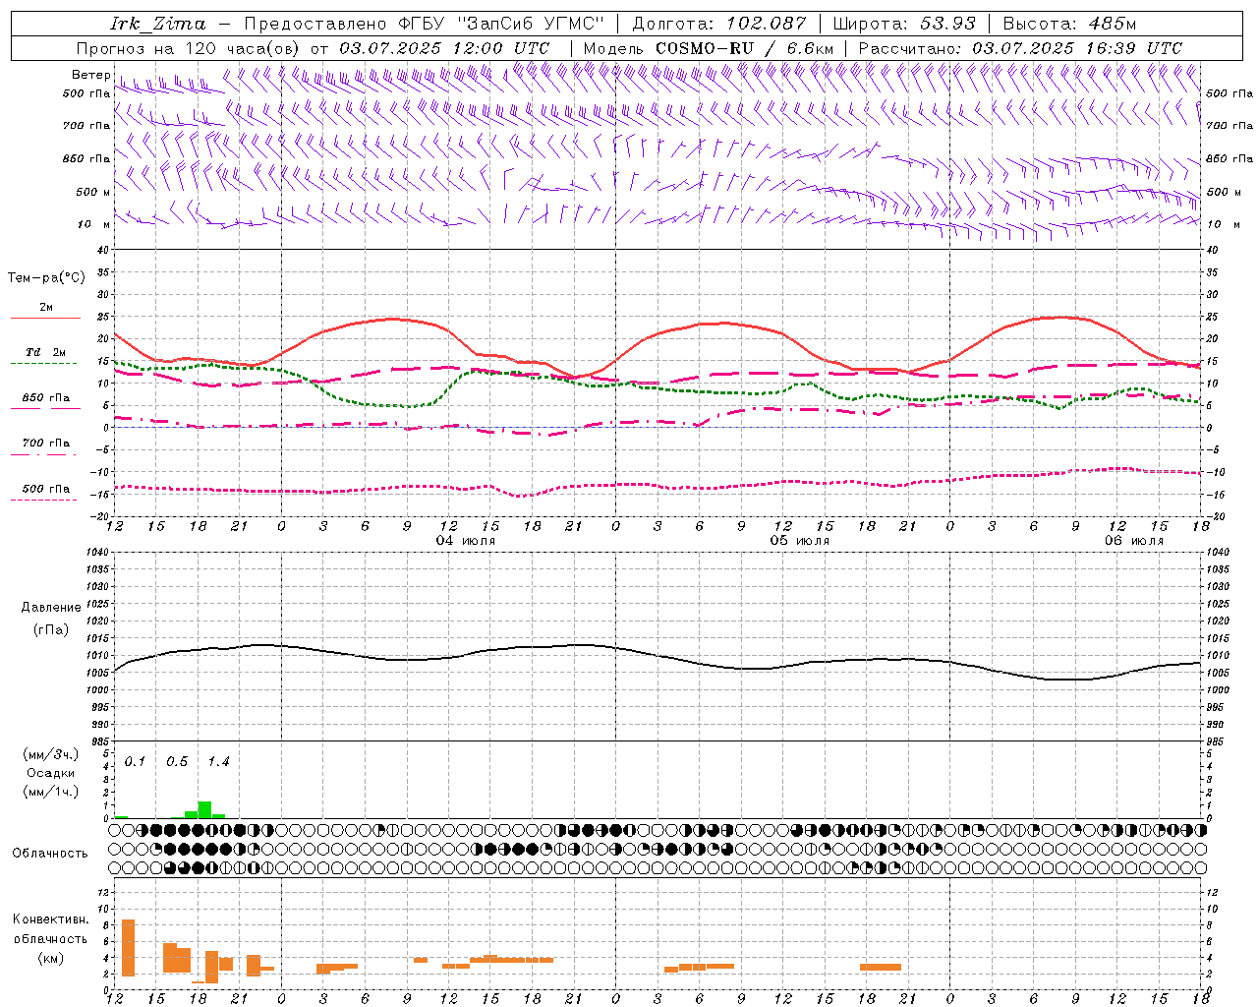Click the '05 июля' date label

pos(799,541)
